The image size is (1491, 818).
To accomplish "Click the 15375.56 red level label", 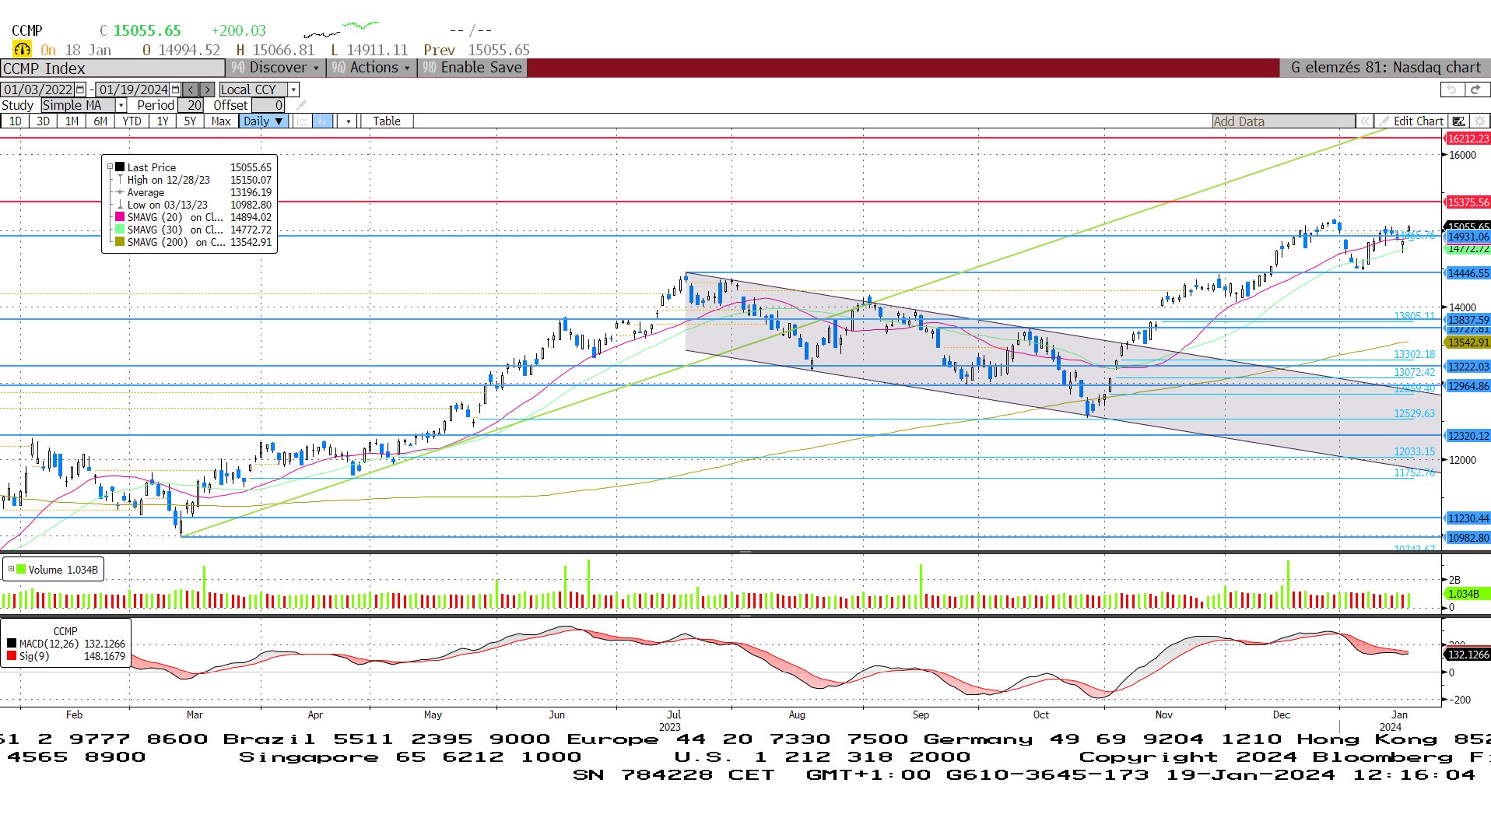I will pyautogui.click(x=1468, y=202).
